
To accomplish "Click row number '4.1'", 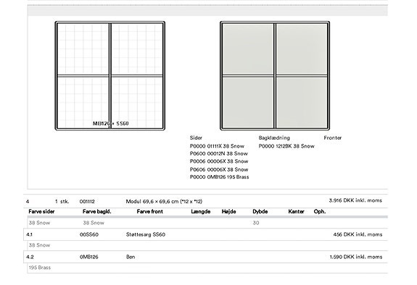I will [30, 234].
